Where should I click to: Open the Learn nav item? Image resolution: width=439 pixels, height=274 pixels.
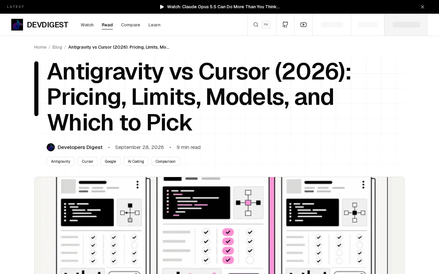click(x=154, y=25)
